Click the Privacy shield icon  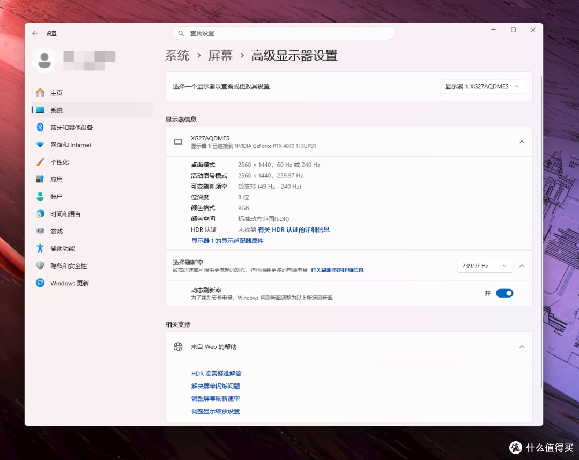(x=40, y=265)
